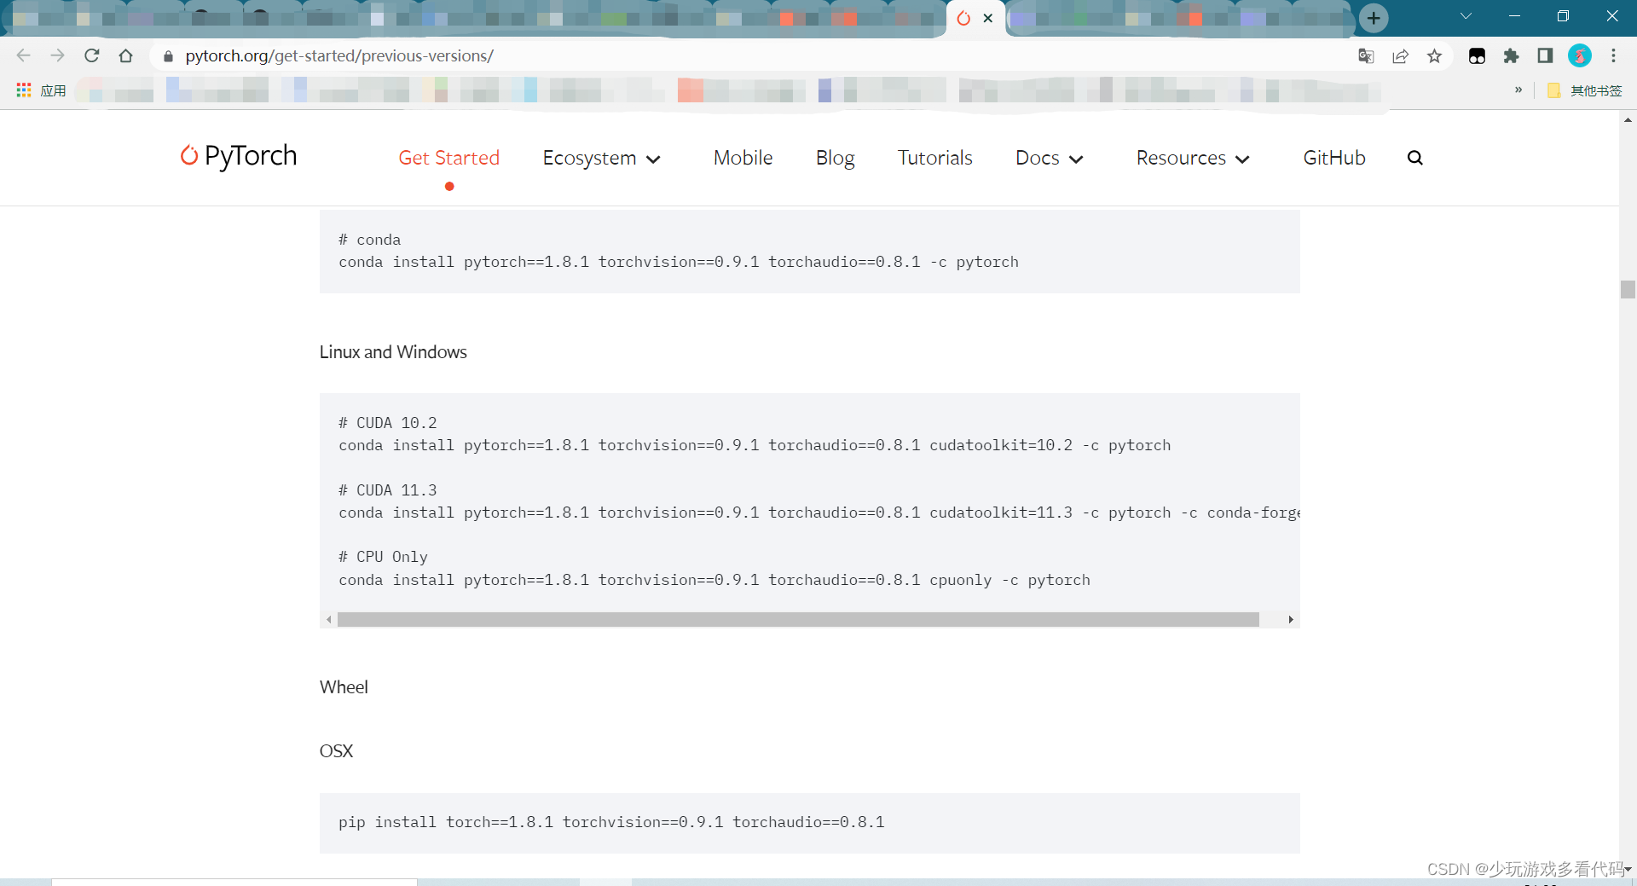Viewport: 1637px width, 886px height.
Task: View site security lock info
Action: coord(168,56)
